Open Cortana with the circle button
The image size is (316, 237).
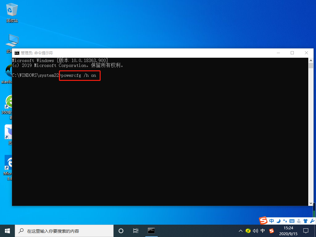point(121,231)
